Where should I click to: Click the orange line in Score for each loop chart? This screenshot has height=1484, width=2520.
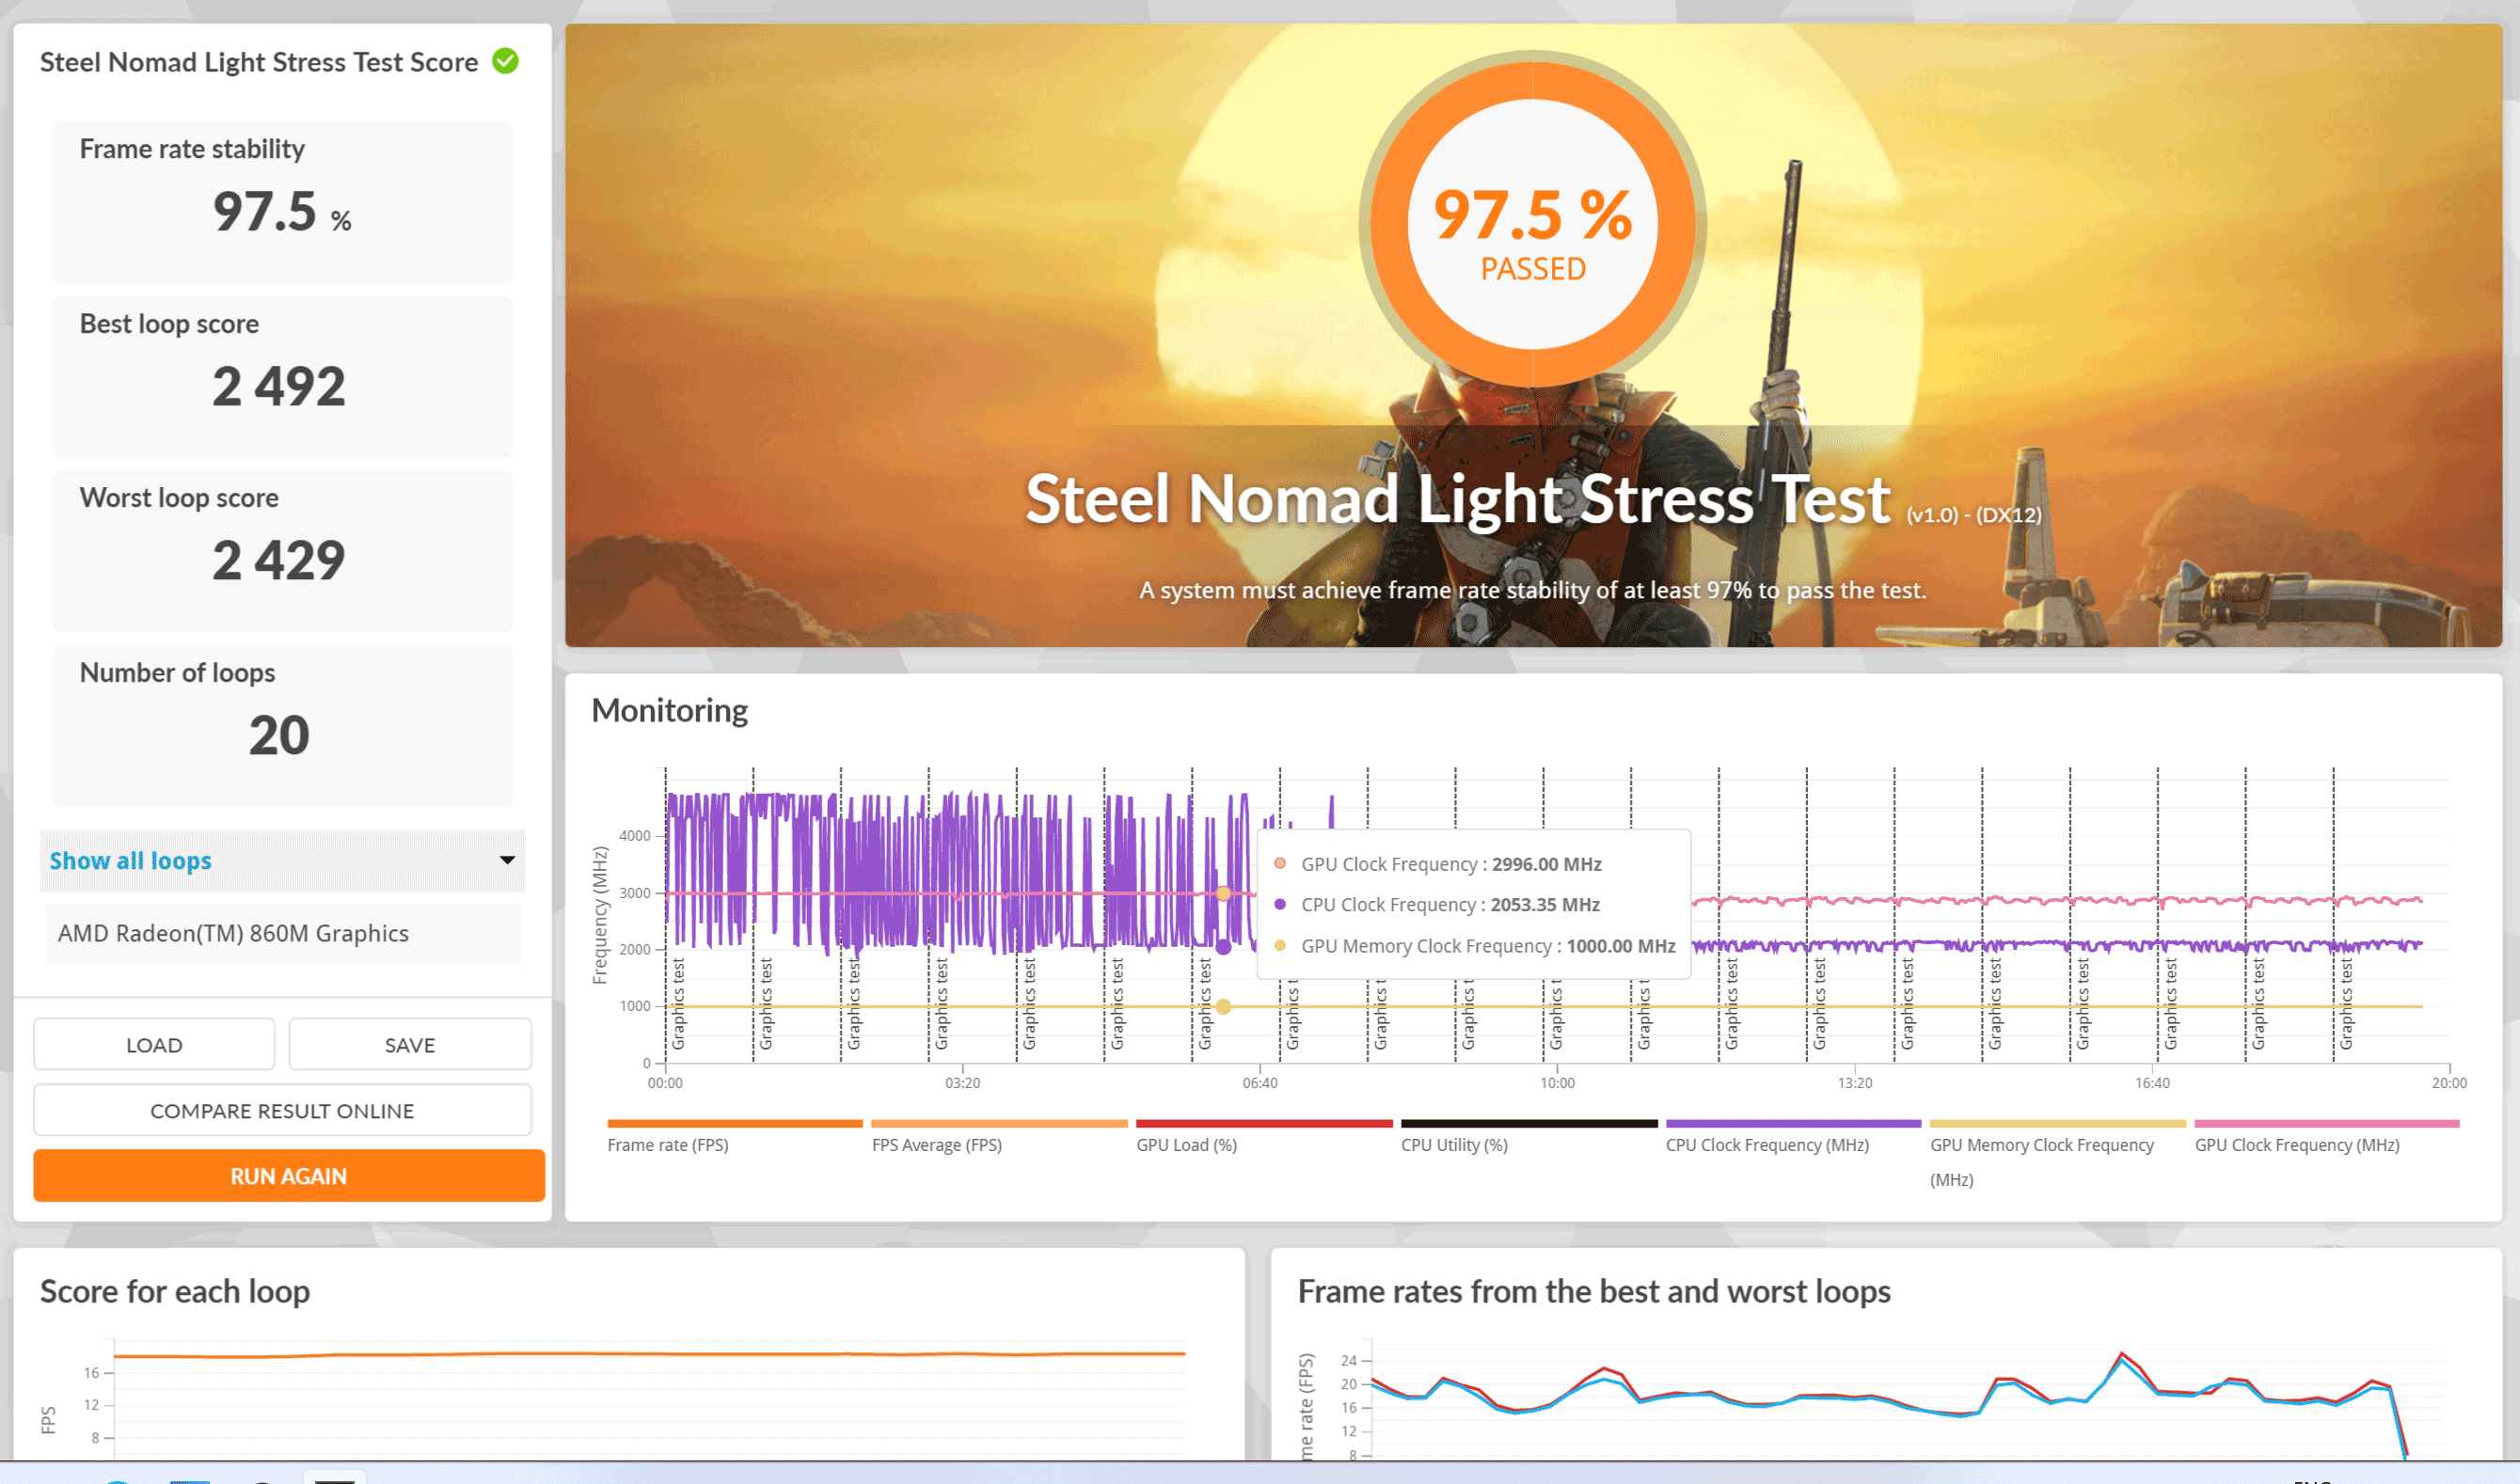pyautogui.click(x=650, y=1354)
